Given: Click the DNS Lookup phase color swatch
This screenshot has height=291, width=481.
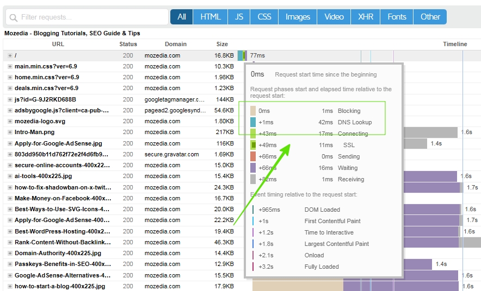Looking at the screenshot, I should [x=253, y=122].
